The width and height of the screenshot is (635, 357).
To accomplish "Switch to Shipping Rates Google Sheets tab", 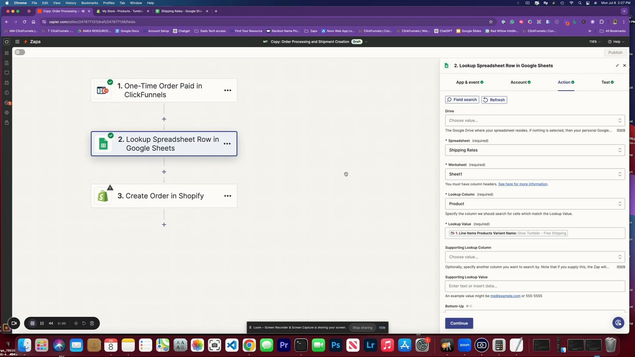I will (x=181, y=11).
